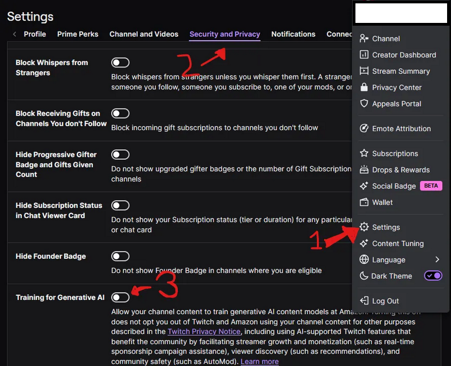
Task: Select the Security and Privacy tab
Action: [225, 34]
